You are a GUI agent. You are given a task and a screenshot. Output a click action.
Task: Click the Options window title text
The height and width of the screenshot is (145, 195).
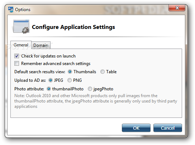click(23, 10)
